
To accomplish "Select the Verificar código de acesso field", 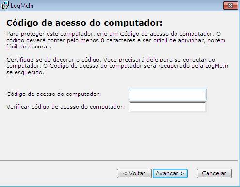I will click(168, 107).
